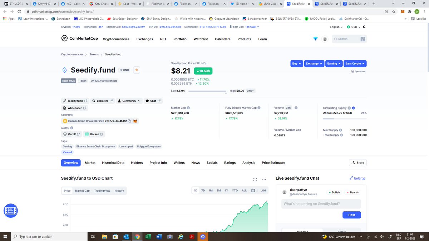Copy the BEP20 contract address
429x241 pixels.
coord(129,121)
